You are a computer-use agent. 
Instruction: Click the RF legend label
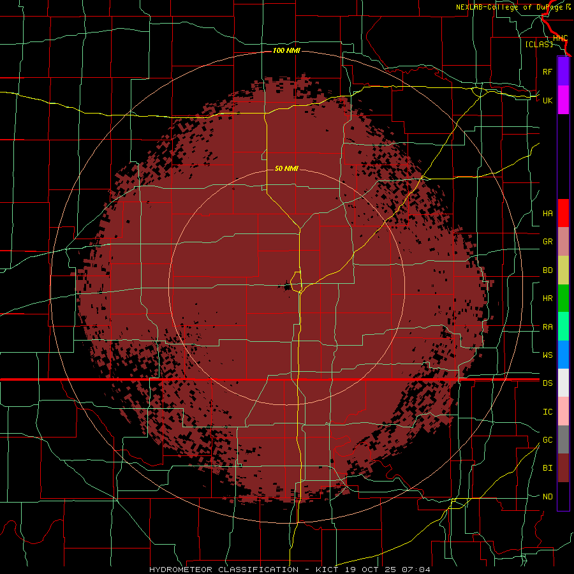click(547, 71)
